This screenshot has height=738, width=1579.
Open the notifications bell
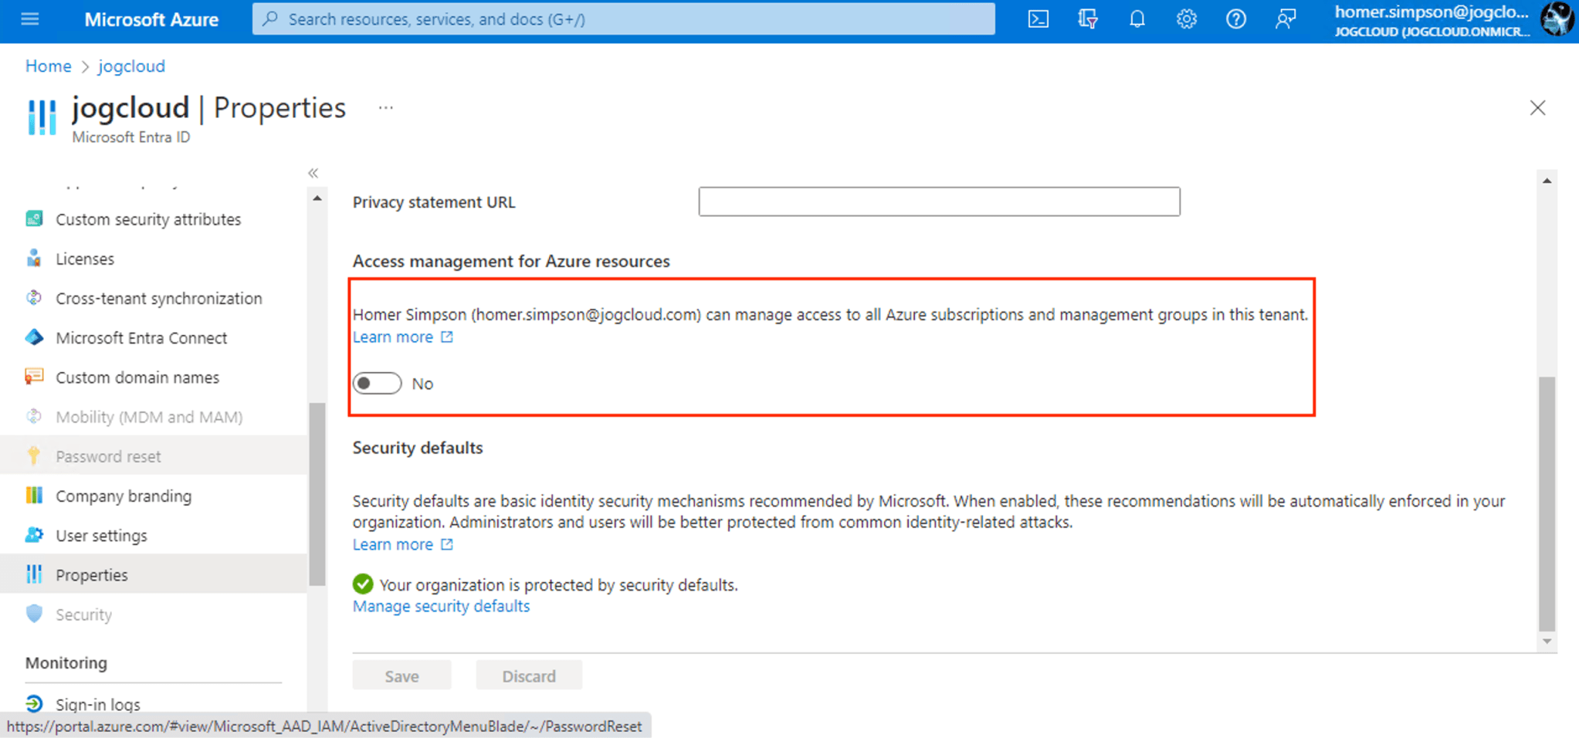pos(1137,19)
